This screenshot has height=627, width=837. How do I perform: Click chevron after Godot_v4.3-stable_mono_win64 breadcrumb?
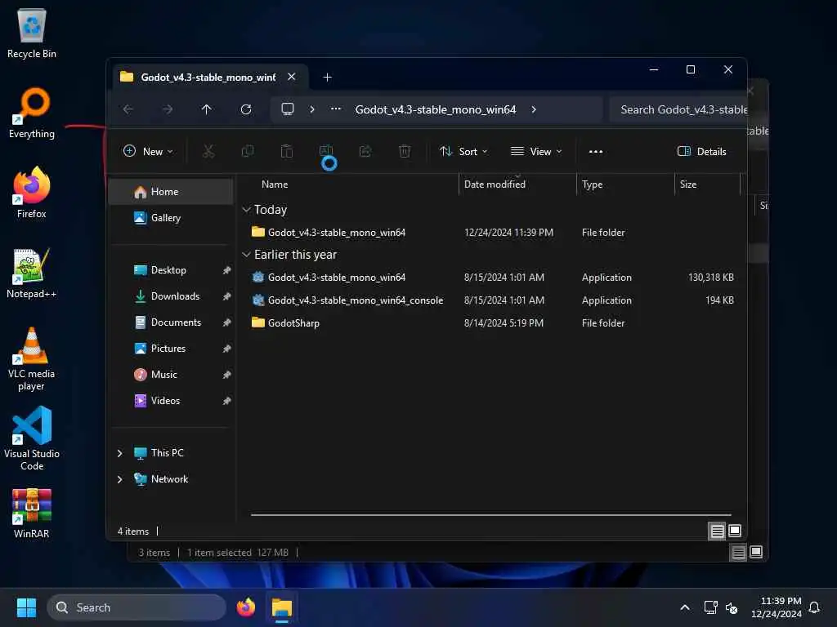click(x=534, y=109)
